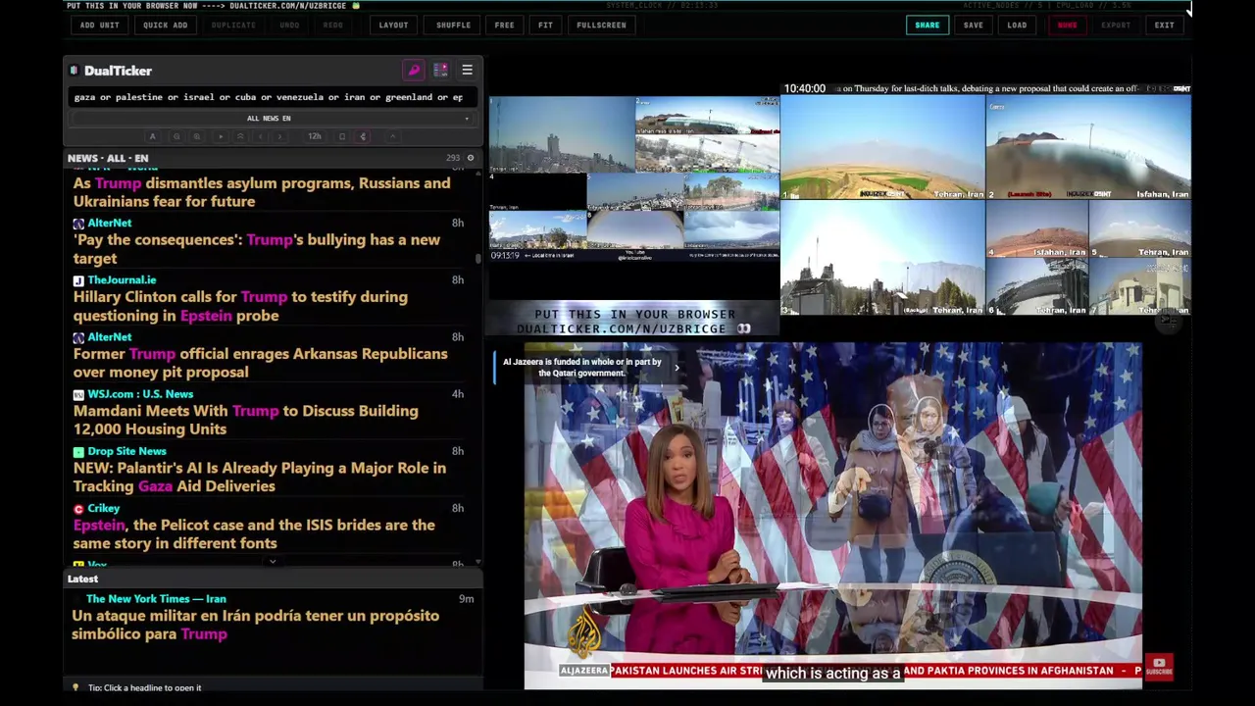Viewport: 1255px width, 706px height.
Task: Open headline about Trump dismantling asylum programs
Action: click(262, 192)
